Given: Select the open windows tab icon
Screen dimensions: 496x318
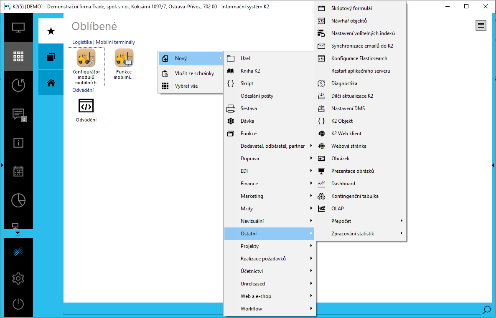Looking at the screenshot, I should coord(51,57).
